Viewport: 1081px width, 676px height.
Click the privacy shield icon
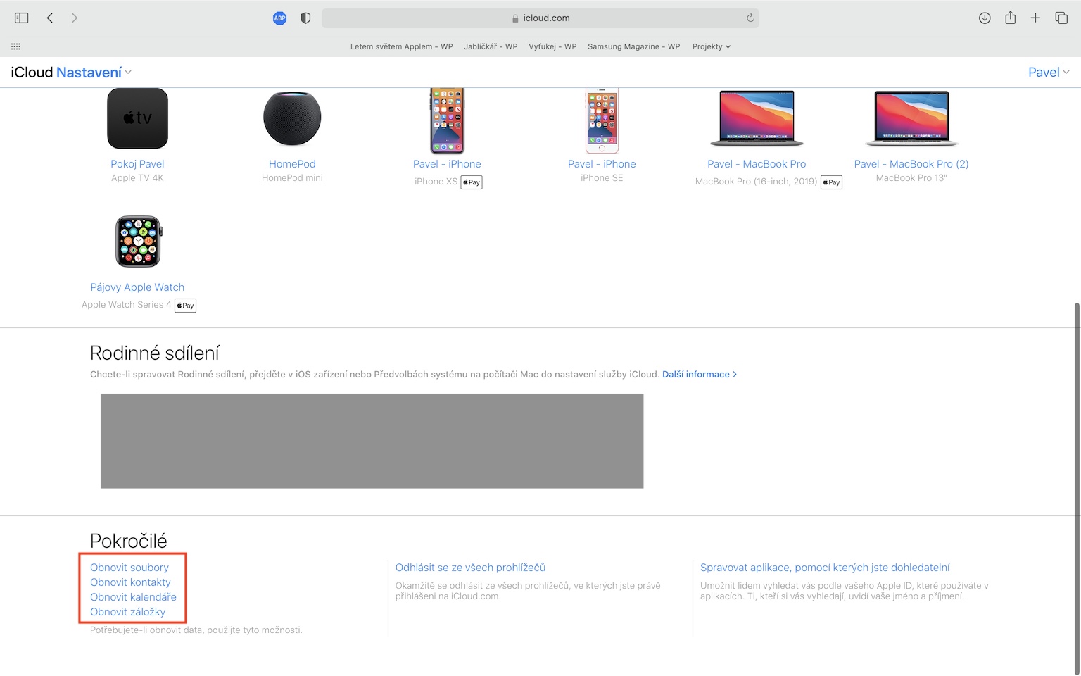[x=305, y=18]
